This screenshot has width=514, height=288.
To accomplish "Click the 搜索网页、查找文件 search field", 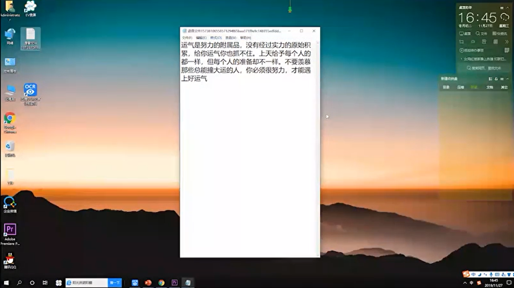I will pyautogui.click(x=484, y=68).
